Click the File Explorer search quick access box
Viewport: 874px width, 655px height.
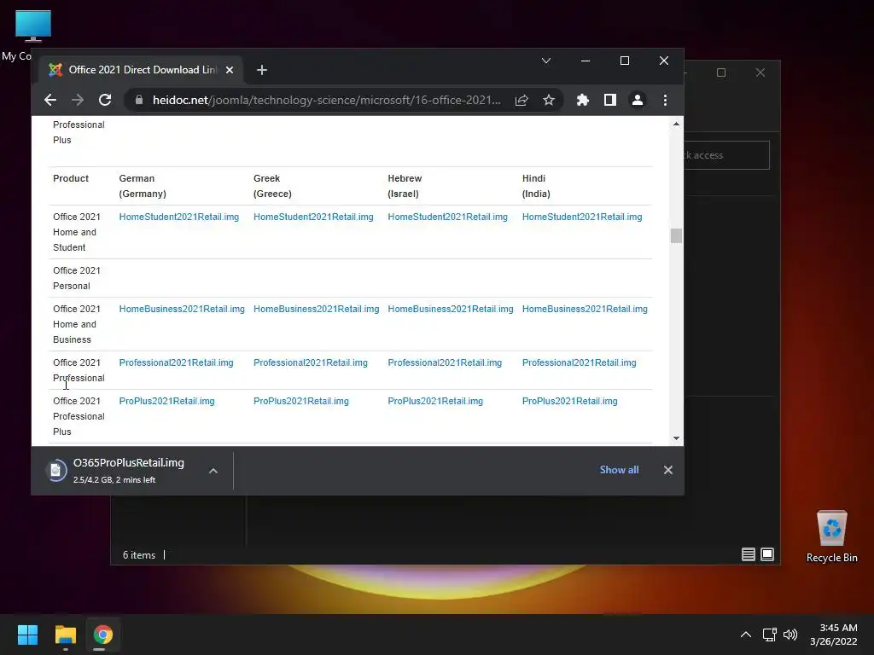click(x=727, y=155)
